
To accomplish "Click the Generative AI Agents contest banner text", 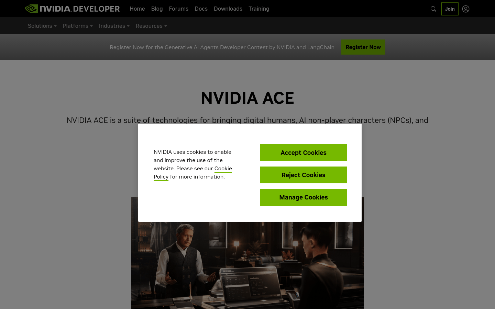I will pos(222,47).
